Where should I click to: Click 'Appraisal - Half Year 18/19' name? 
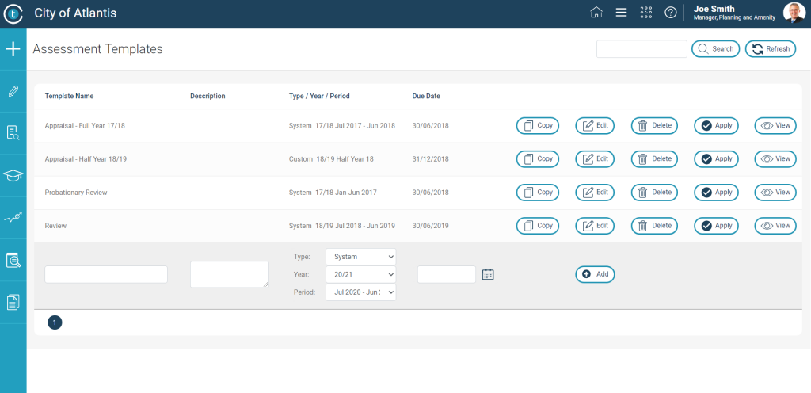[x=86, y=158]
